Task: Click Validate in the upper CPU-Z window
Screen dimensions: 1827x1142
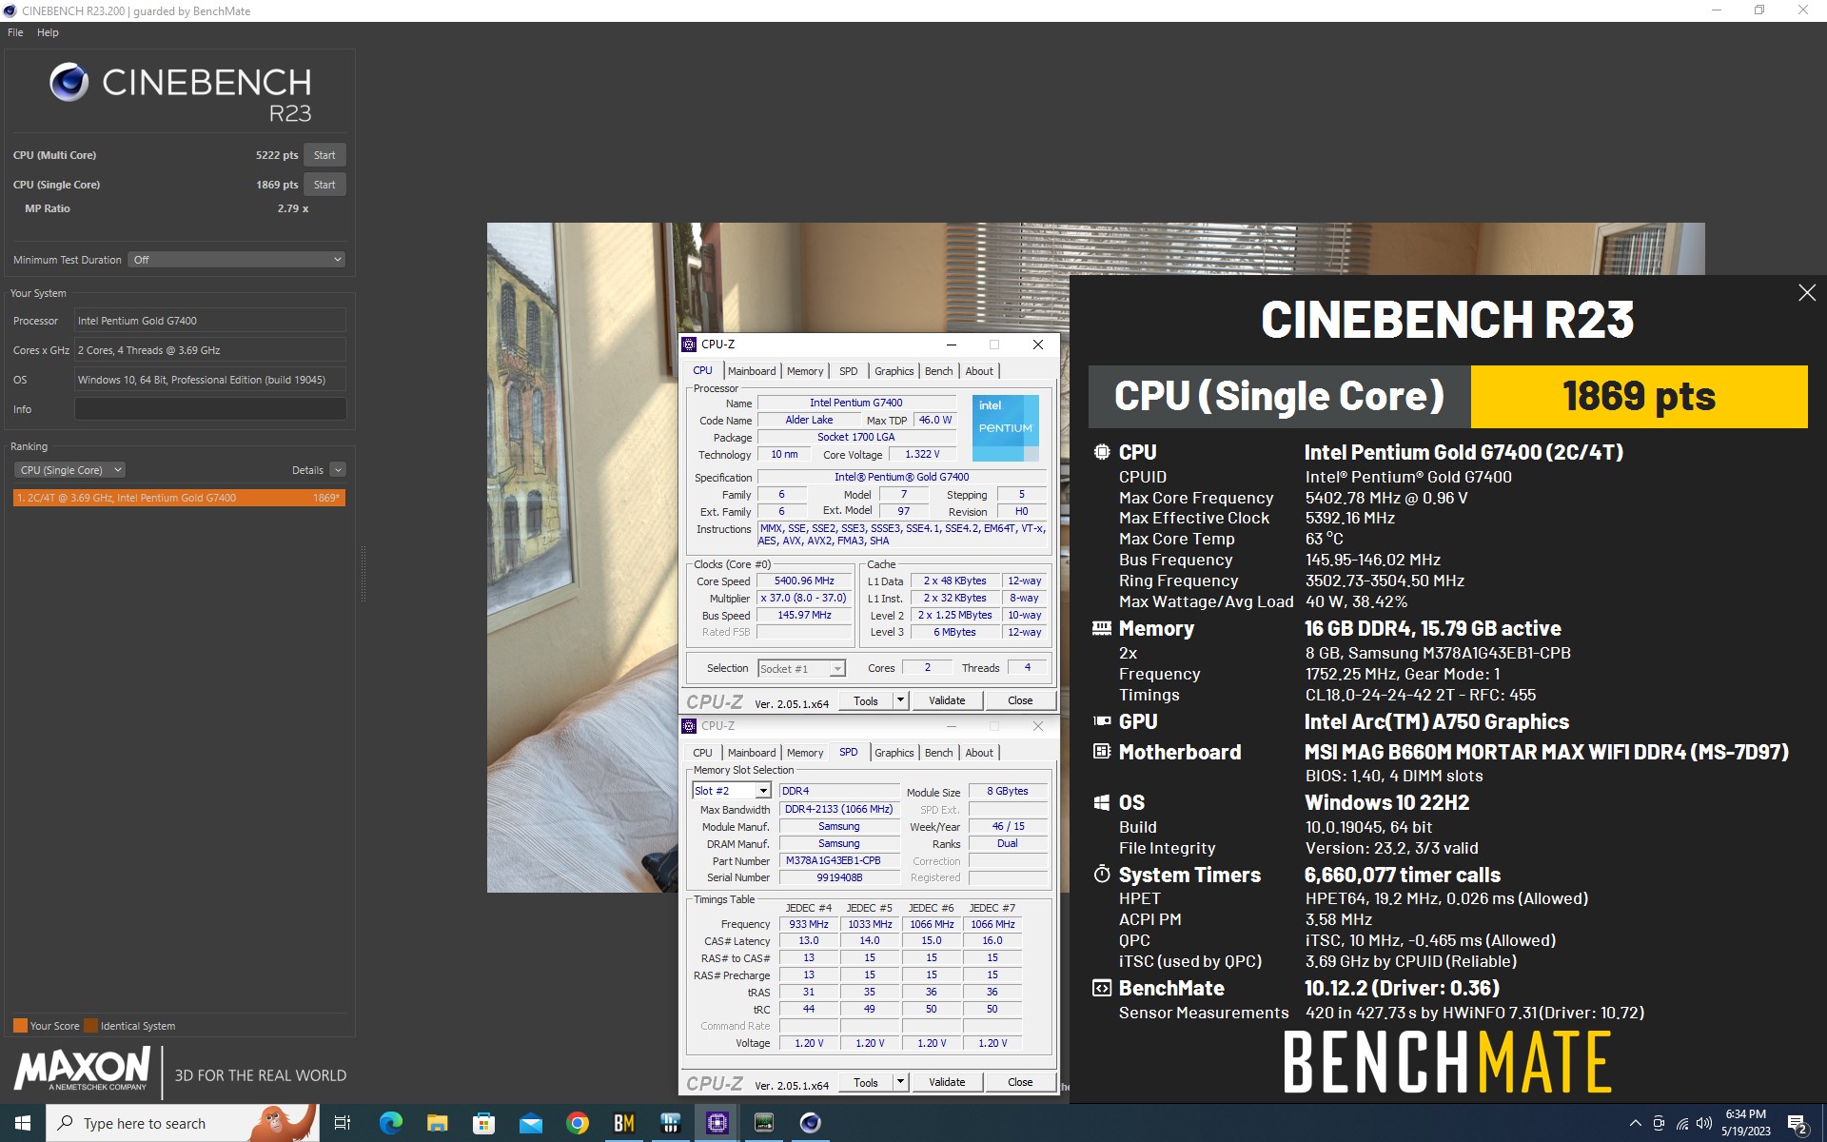Action: tap(947, 701)
